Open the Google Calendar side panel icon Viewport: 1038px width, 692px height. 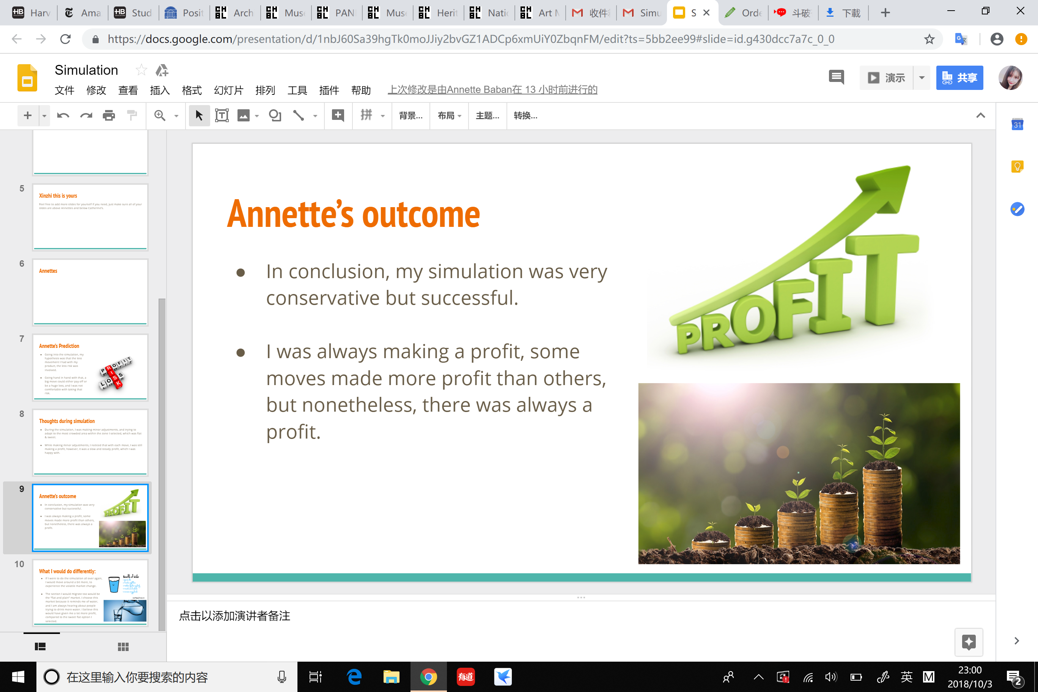1017,124
